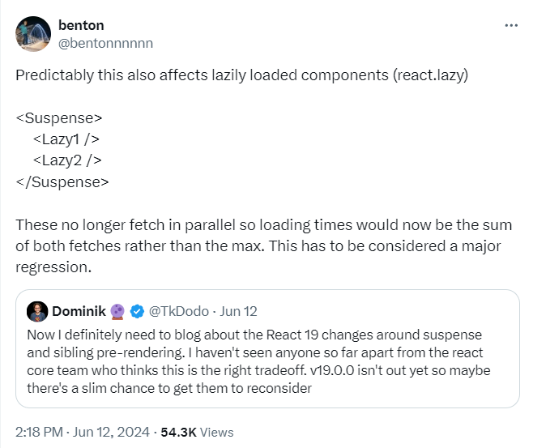Click the blue verified badge beside Dominik
533x448 pixels.
click(138, 311)
